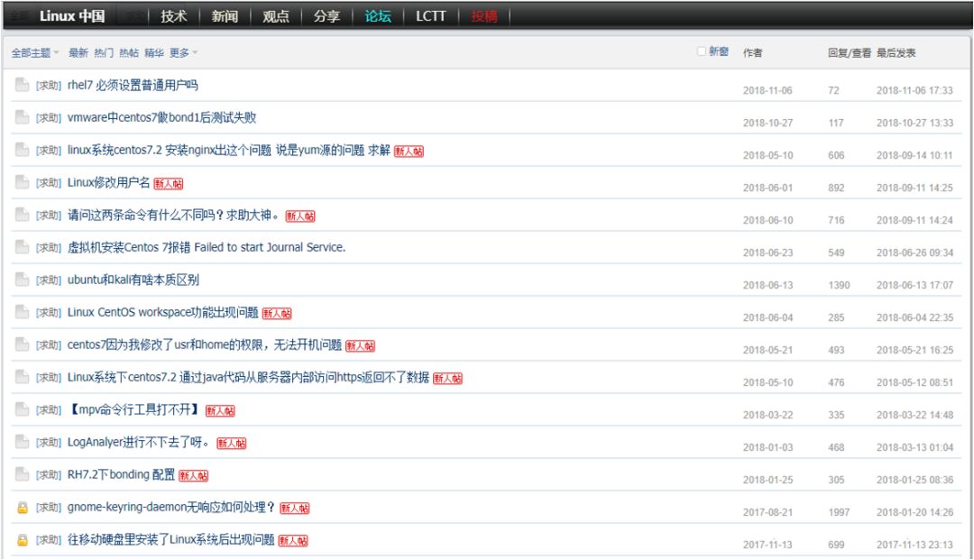Image resolution: width=974 pixels, height=560 pixels.
Task: Click thread icon beside CentOS workspace post
Action: click(x=22, y=312)
